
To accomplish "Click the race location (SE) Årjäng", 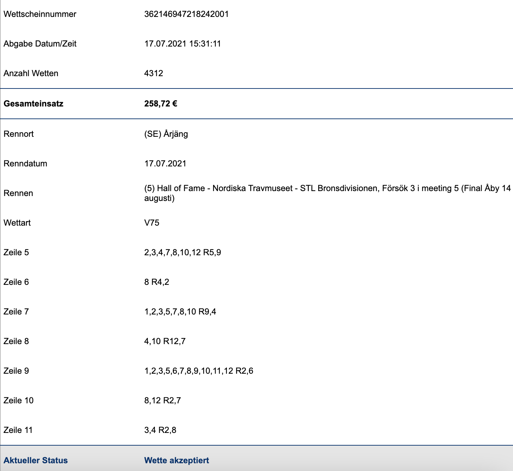I will (166, 134).
